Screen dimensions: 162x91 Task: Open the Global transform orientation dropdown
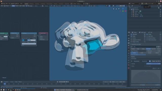82,6
